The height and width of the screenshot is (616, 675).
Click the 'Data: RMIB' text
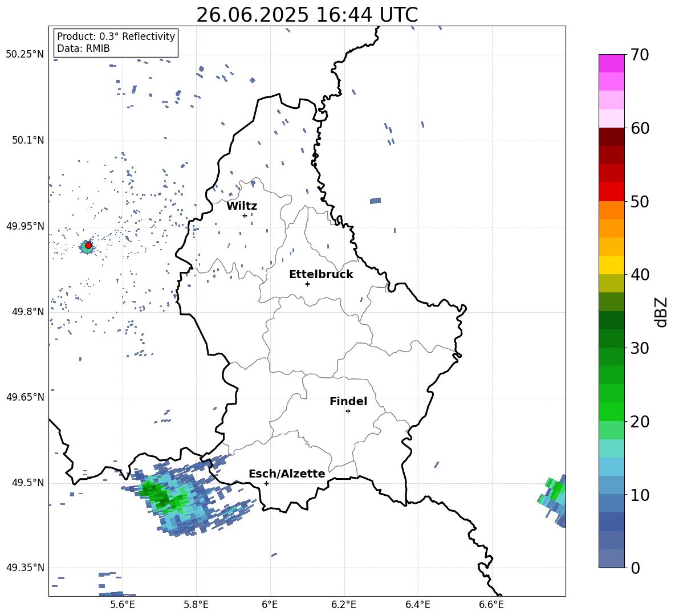point(83,48)
